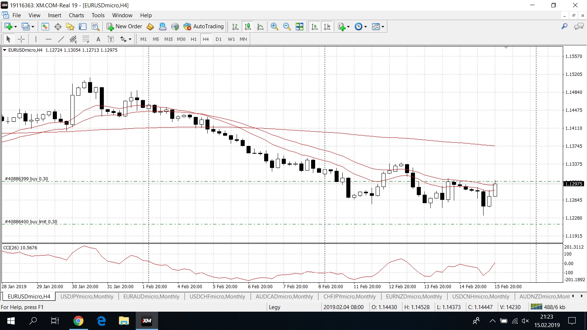Tile chart windows using the grid icon
The image size is (587, 330).
300,26
